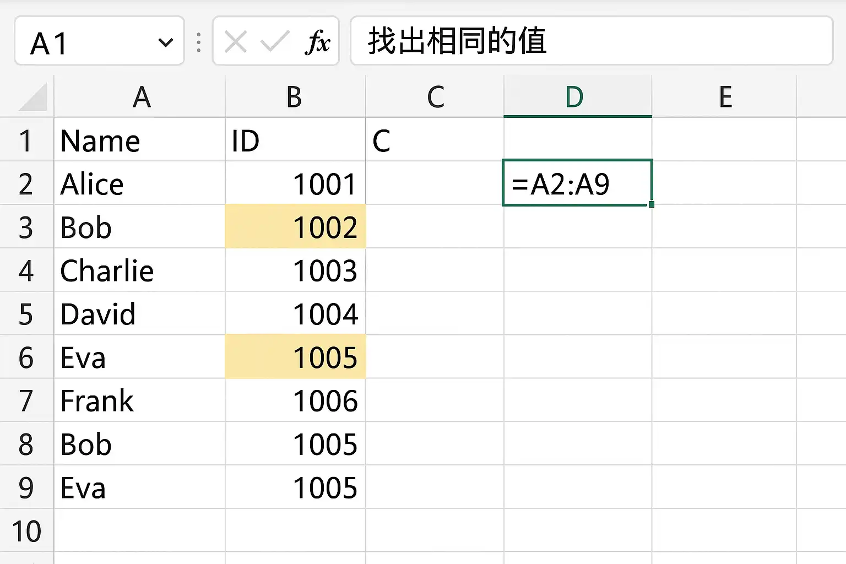Click the cell containing Charlie
The width and height of the screenshot is (846, 564).
coord(139,270)
